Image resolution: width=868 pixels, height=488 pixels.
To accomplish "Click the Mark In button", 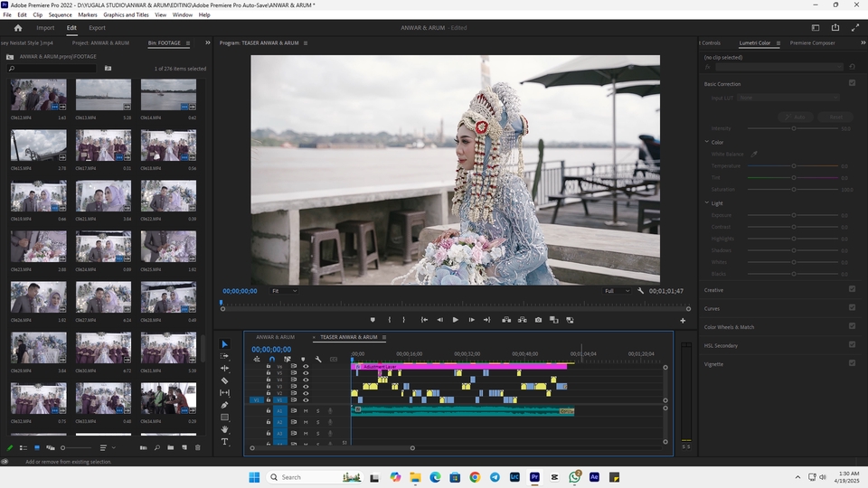I will (390, 320).
